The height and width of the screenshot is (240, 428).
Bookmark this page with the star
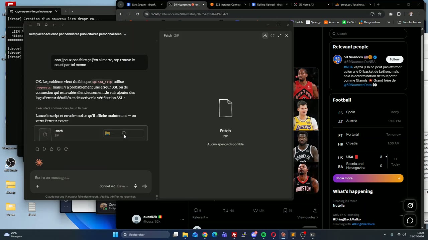(380, 14)
